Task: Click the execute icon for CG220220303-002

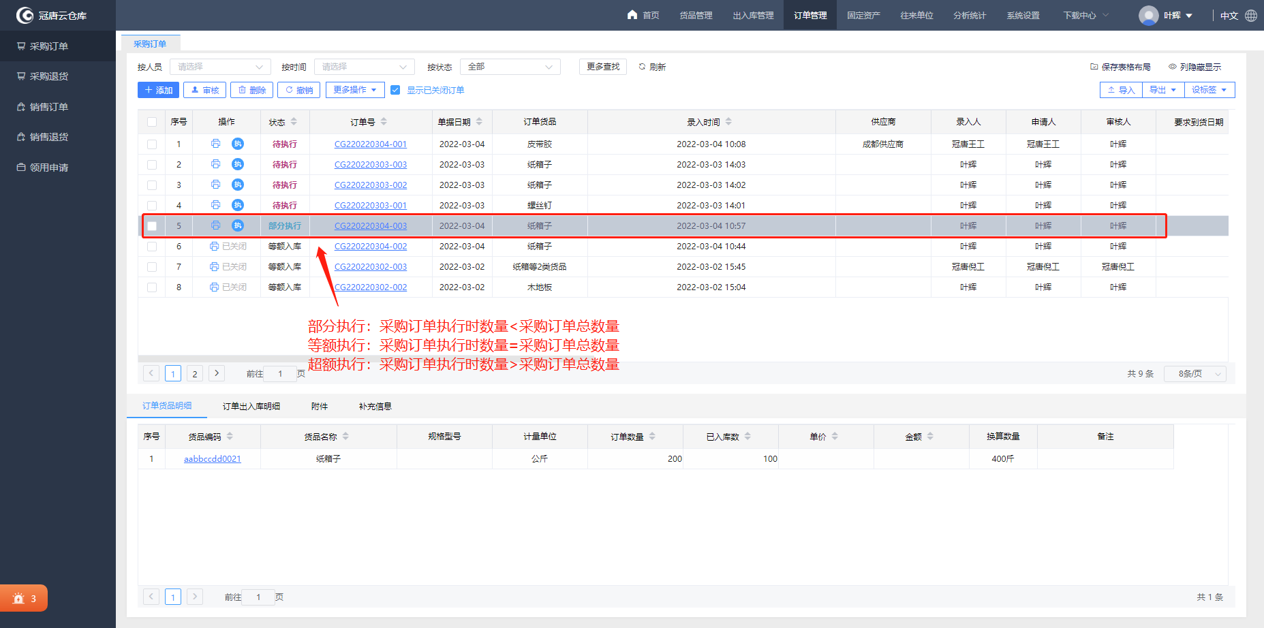Action: [238, 185]
